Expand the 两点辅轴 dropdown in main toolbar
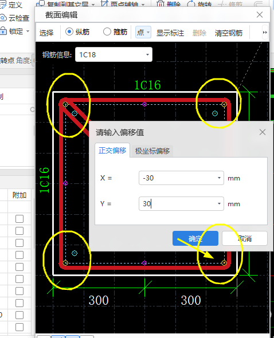 click(x=143, y=5)
